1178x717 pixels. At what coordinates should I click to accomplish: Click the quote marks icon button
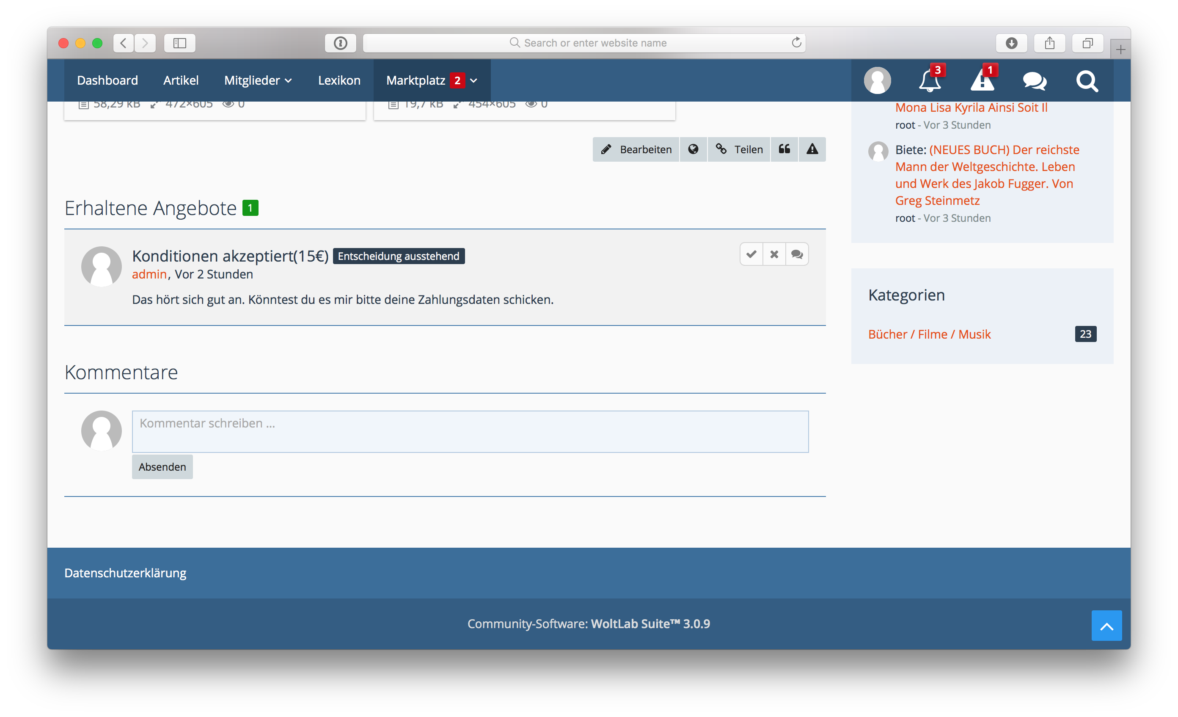coord(784,149)
